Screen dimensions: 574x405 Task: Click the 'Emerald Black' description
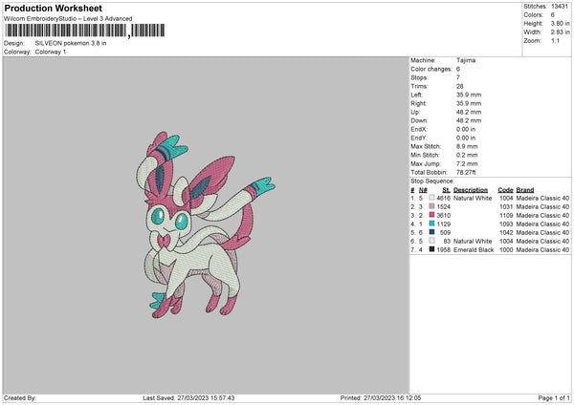474,250
